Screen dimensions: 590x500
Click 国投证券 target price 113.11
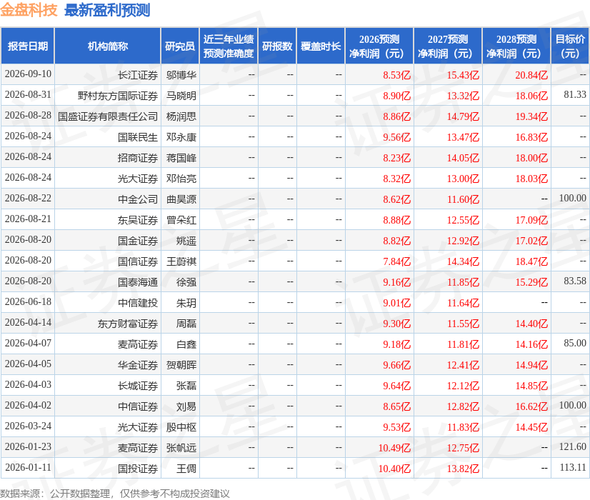[573, 468]
